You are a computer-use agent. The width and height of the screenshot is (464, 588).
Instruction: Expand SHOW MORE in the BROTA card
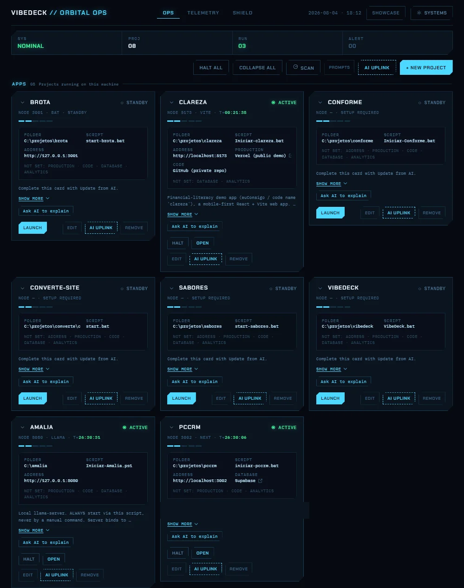click(34, 198)
